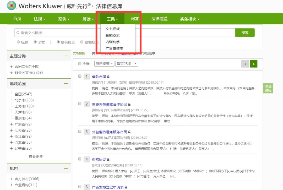The width and height of the screenshot is (283, 190).
Task: Click the 手机阅读 side tab
Action: tap(268, 89)
